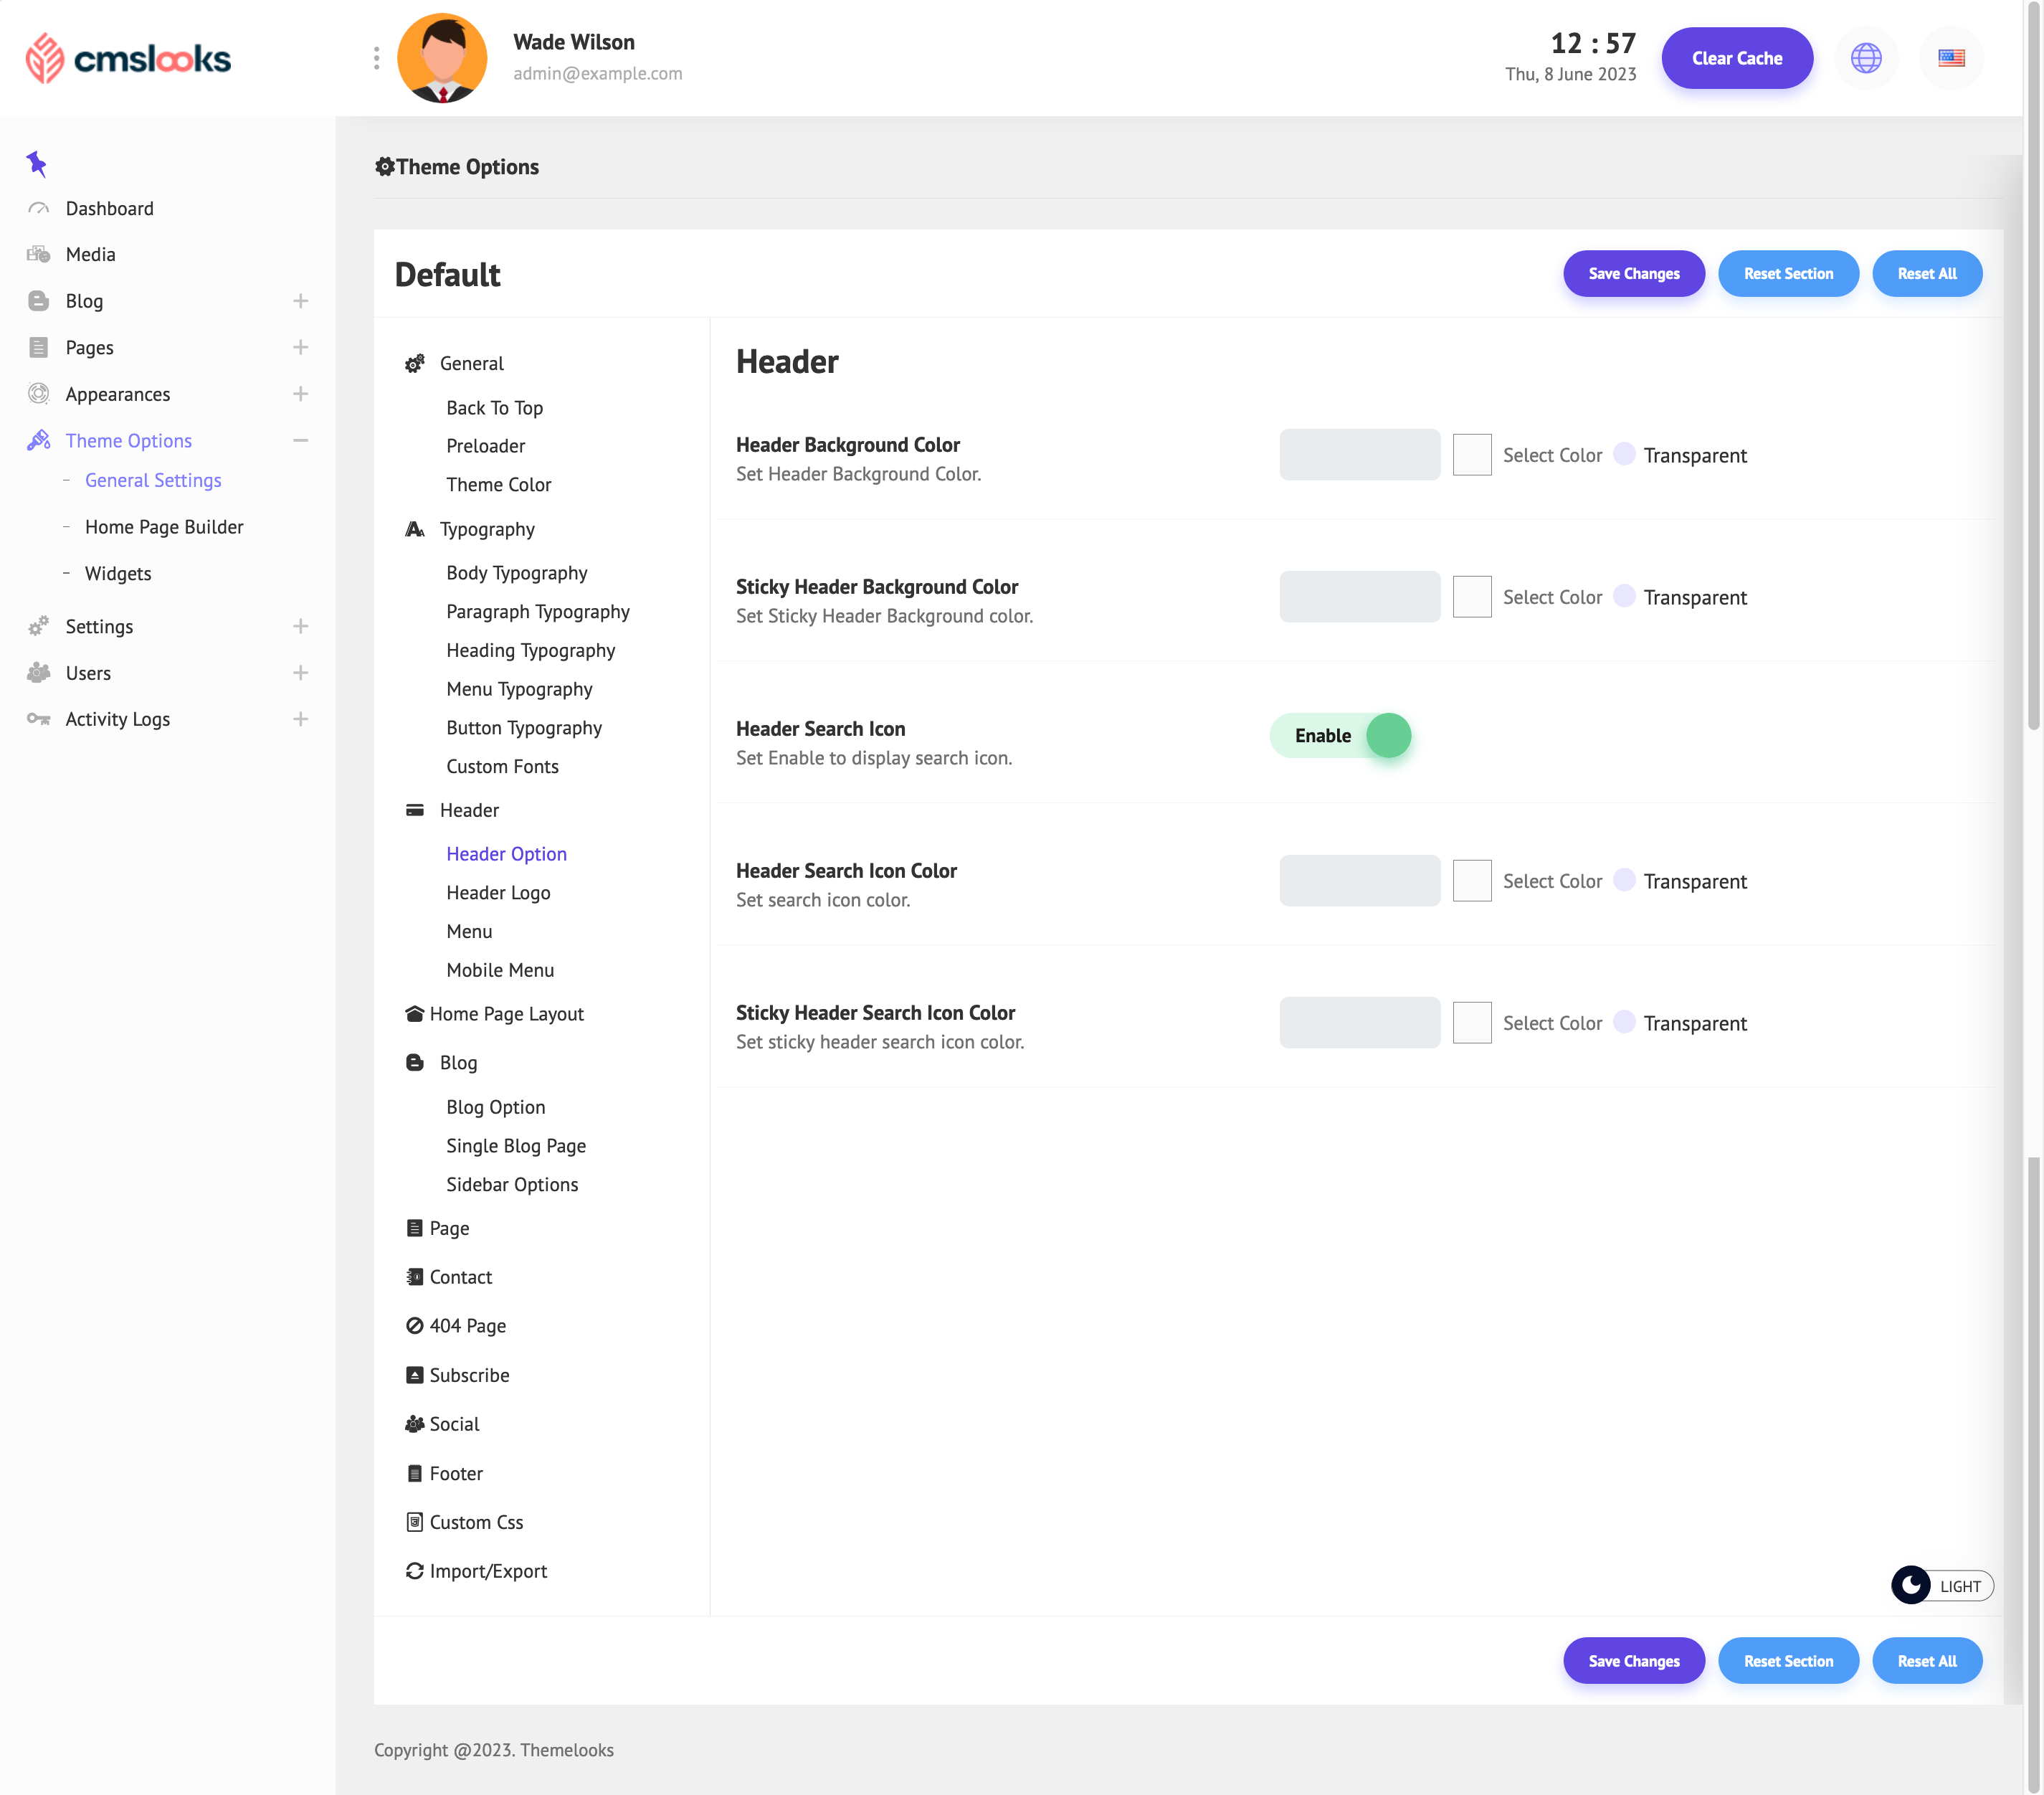The height and width of the screenshot is (1795, 2044).
Task: Click the Typography section icon
Action: click(414, 529)
